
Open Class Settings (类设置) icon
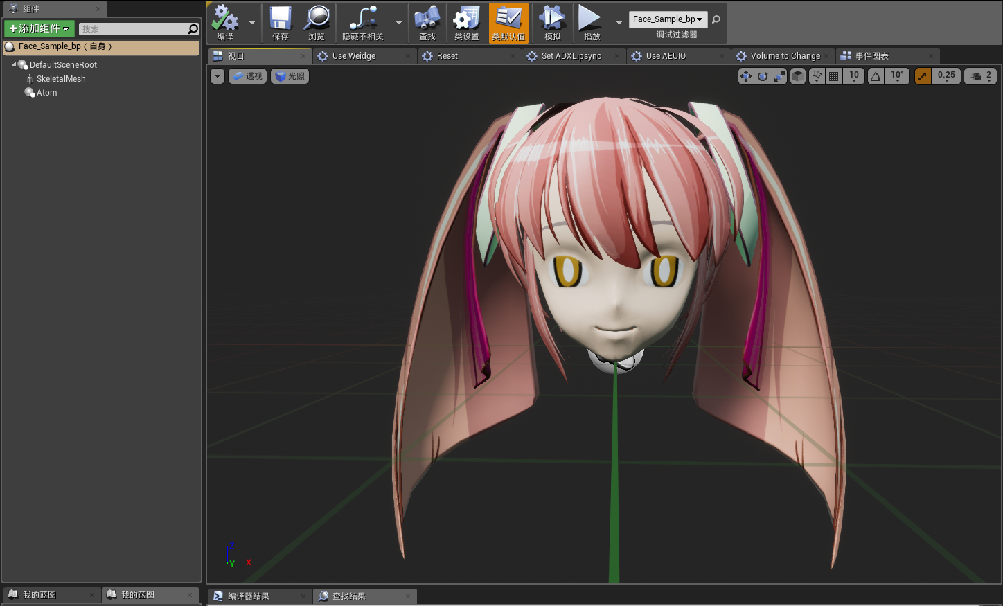tap(466, 22)
